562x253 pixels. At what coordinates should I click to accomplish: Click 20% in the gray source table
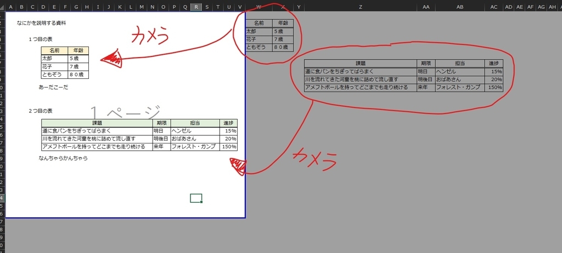pos(494,79)
